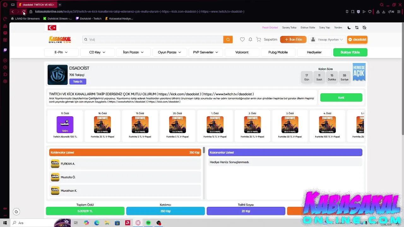Open Spotify from the taskbar
The image size is (404, 227).
pyautogui.click(x=148, y=223)
